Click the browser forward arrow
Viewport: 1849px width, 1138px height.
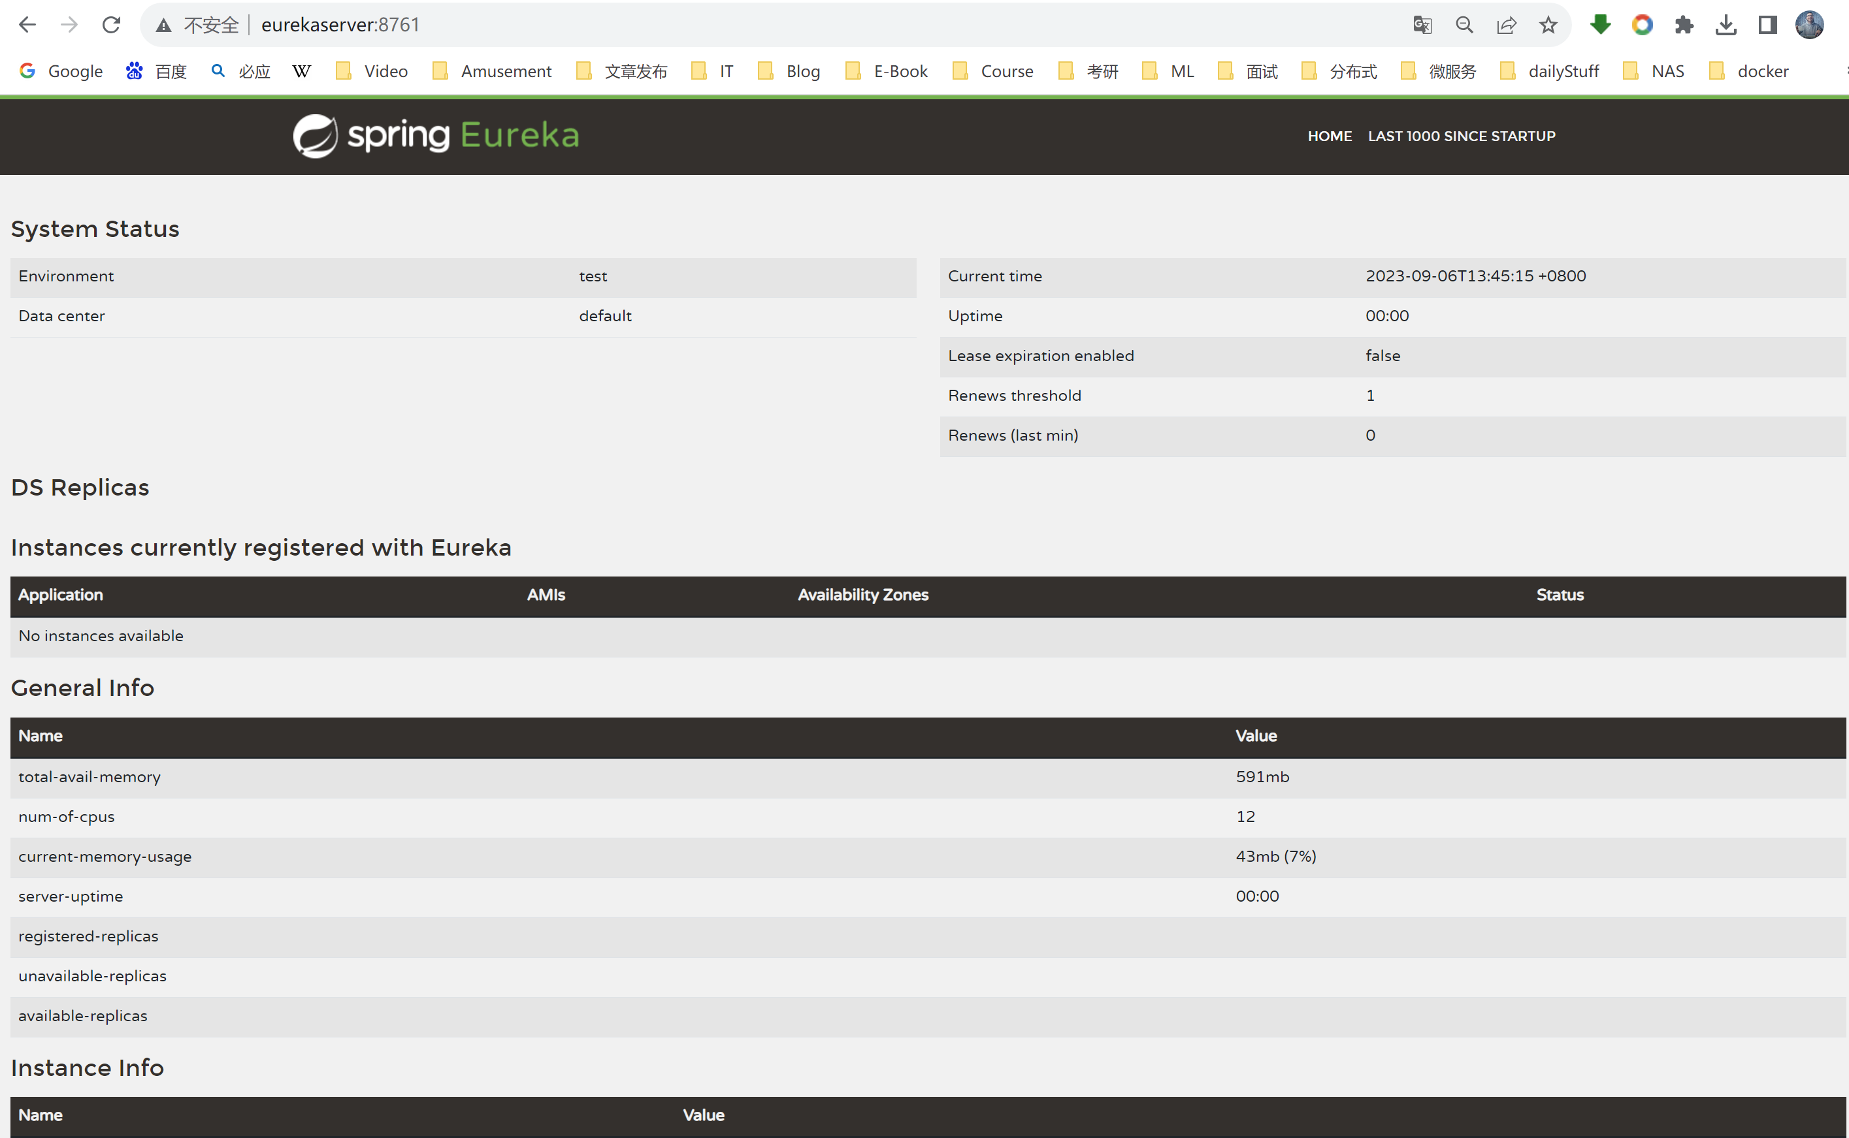point(69,25)
